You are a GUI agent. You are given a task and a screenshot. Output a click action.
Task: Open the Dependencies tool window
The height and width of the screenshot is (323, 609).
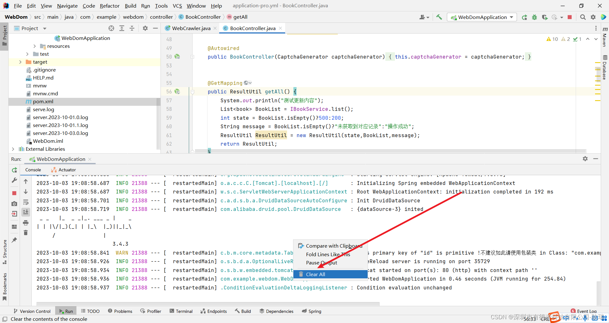276,311
